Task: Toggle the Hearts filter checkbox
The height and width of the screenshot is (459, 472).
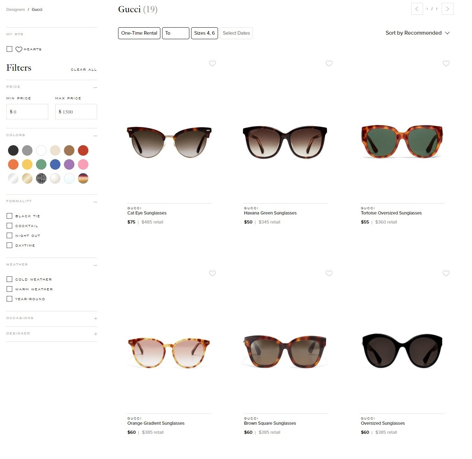Action: (x=9, y=49)
